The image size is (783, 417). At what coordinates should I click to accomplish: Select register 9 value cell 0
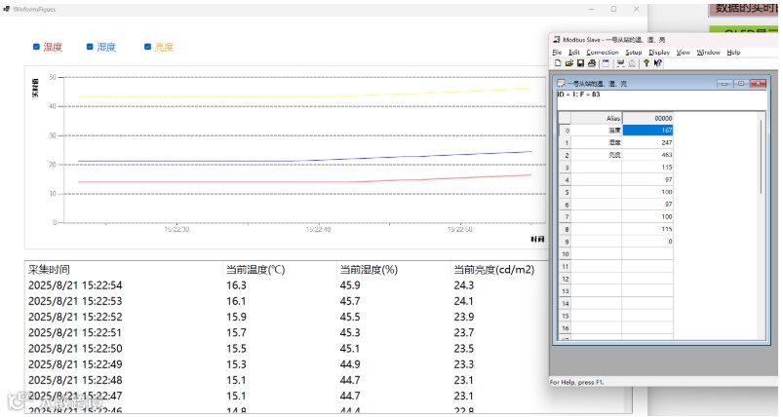click(x=647, y=242)
